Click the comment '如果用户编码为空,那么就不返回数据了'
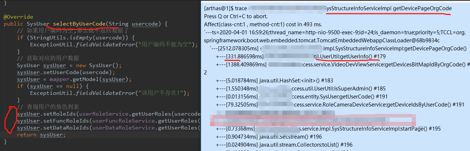This screenshot has height=151, width=470. (x=73, y=31)
